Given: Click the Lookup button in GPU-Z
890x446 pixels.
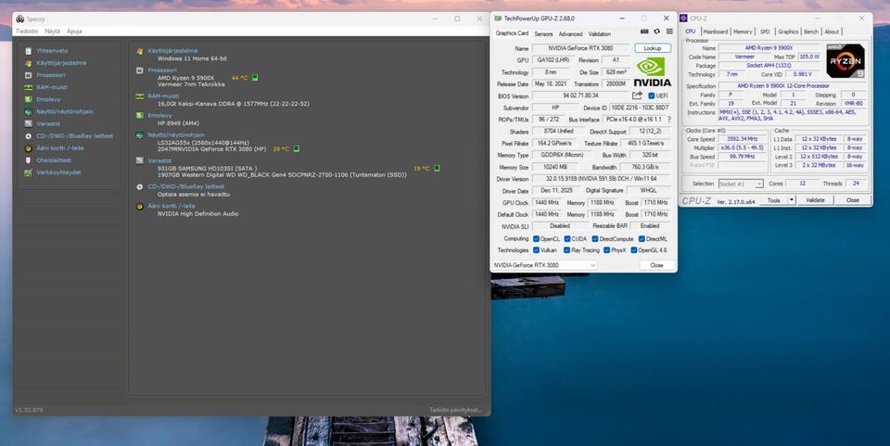Looking at the screenshot, I should point(652,48).
